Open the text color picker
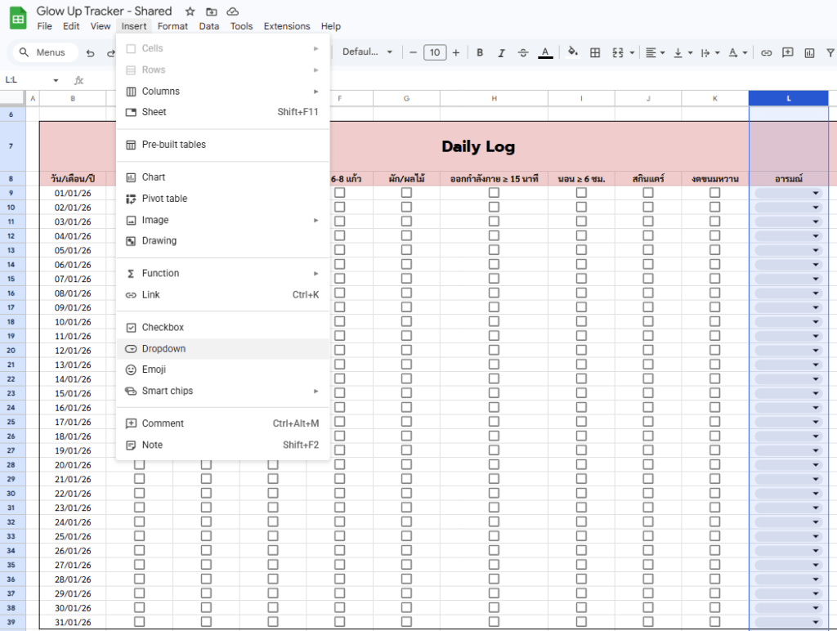 pos(545,52)
